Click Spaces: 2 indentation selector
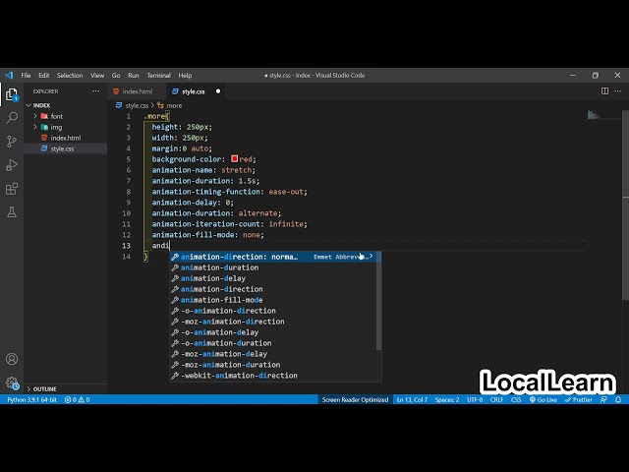 tap(447, 400)
